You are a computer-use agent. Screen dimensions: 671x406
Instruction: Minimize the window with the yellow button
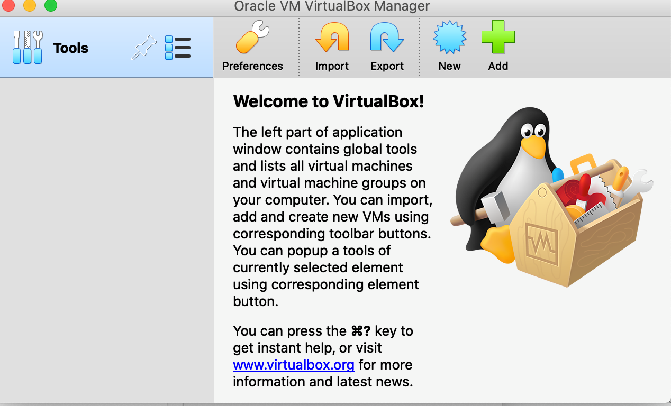click(x=30, y=6)
